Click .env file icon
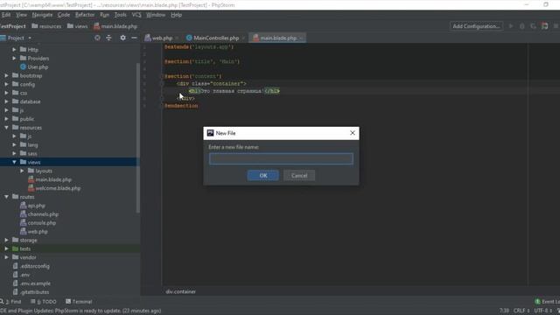The height and width of the screenshot is (315, 560). [x=16, y=275]
